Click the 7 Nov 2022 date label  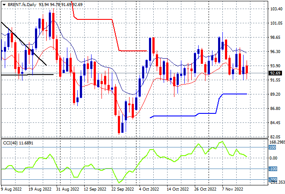tap(232, 189)
